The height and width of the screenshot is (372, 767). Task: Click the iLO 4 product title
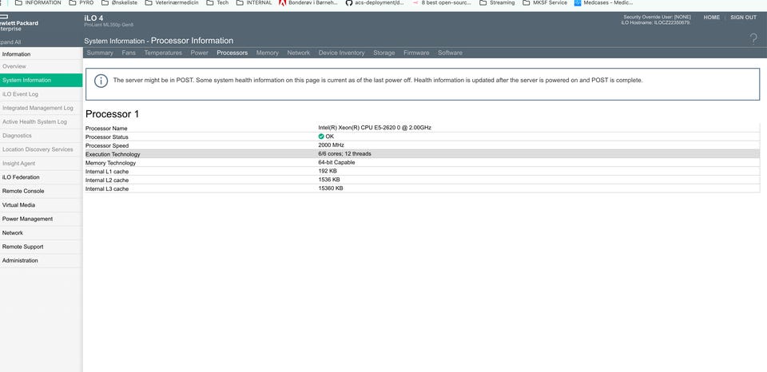pos(93,18)
